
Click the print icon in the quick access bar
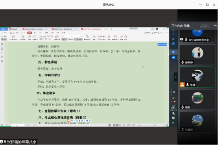click(x=17, y=33)
